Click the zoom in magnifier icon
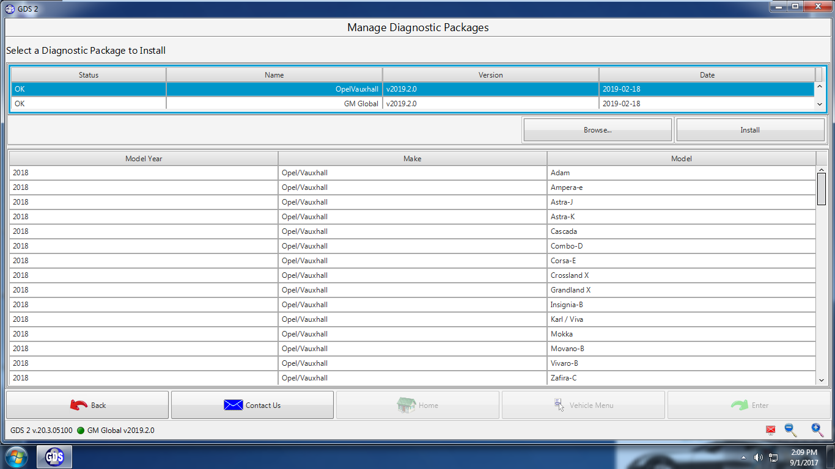The height and width of the screenshot is (469, 835). point(817,430)
